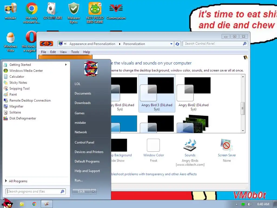Open the address bar history dropdown
The width and height of the screenshot is (277, 208).
point(171,44)
